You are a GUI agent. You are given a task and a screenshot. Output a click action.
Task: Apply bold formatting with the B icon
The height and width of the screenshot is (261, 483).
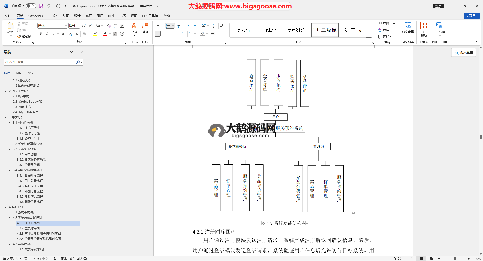pos(41,34)
